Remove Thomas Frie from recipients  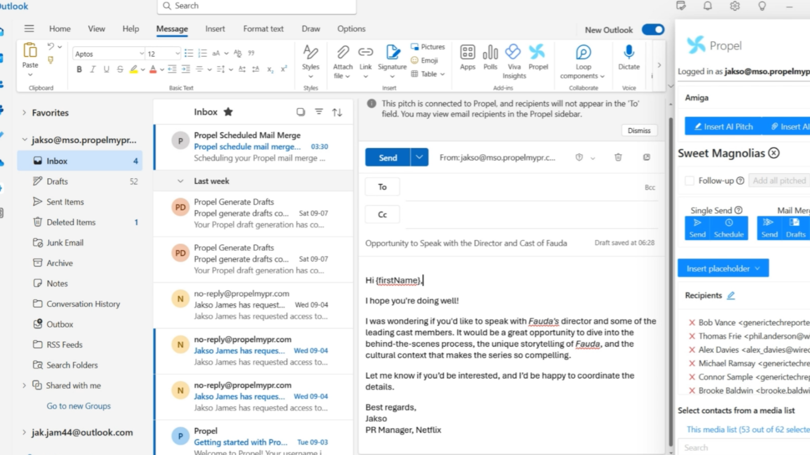point(692,336)
